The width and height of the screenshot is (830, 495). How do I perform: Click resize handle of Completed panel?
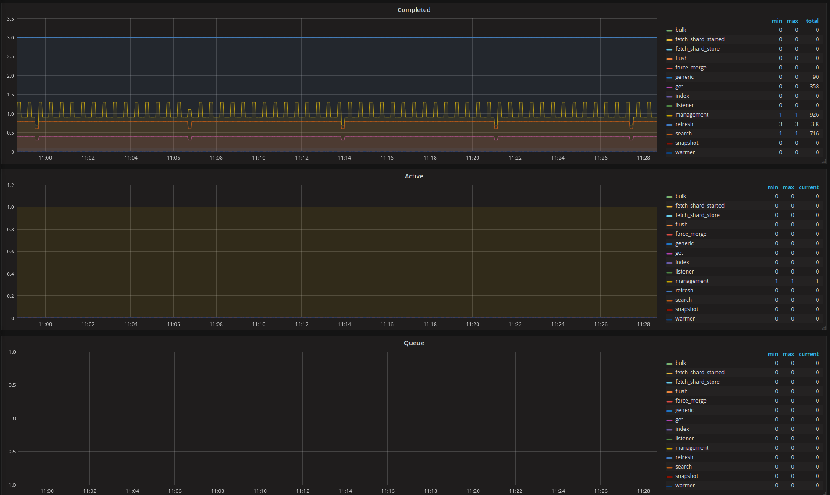[x=824, y=161]
